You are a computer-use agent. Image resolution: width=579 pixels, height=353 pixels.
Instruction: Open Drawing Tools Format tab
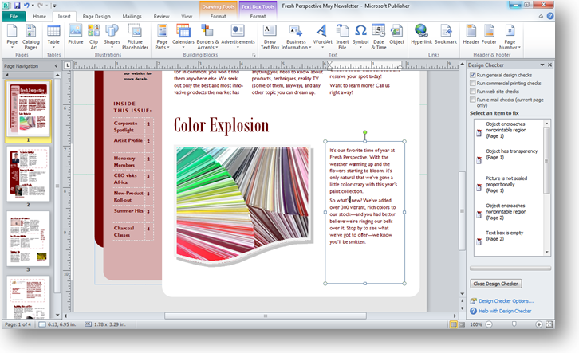[219, 16]
